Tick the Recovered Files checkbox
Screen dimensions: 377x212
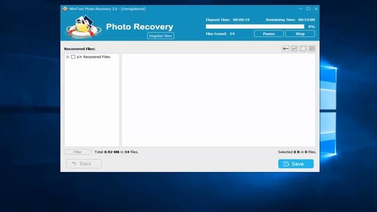73,57
